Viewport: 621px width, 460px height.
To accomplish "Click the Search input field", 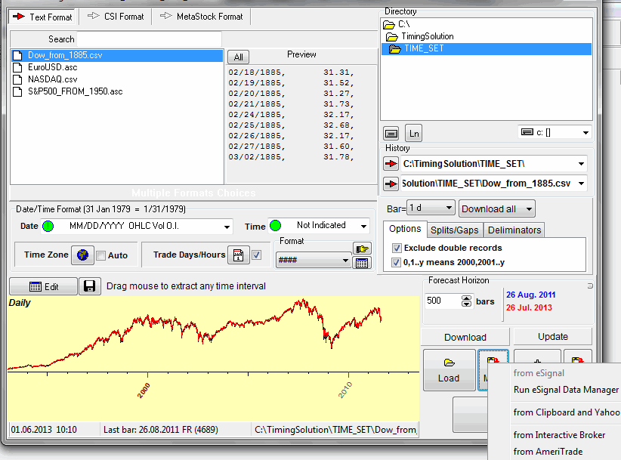I will (x=150, y=39).
